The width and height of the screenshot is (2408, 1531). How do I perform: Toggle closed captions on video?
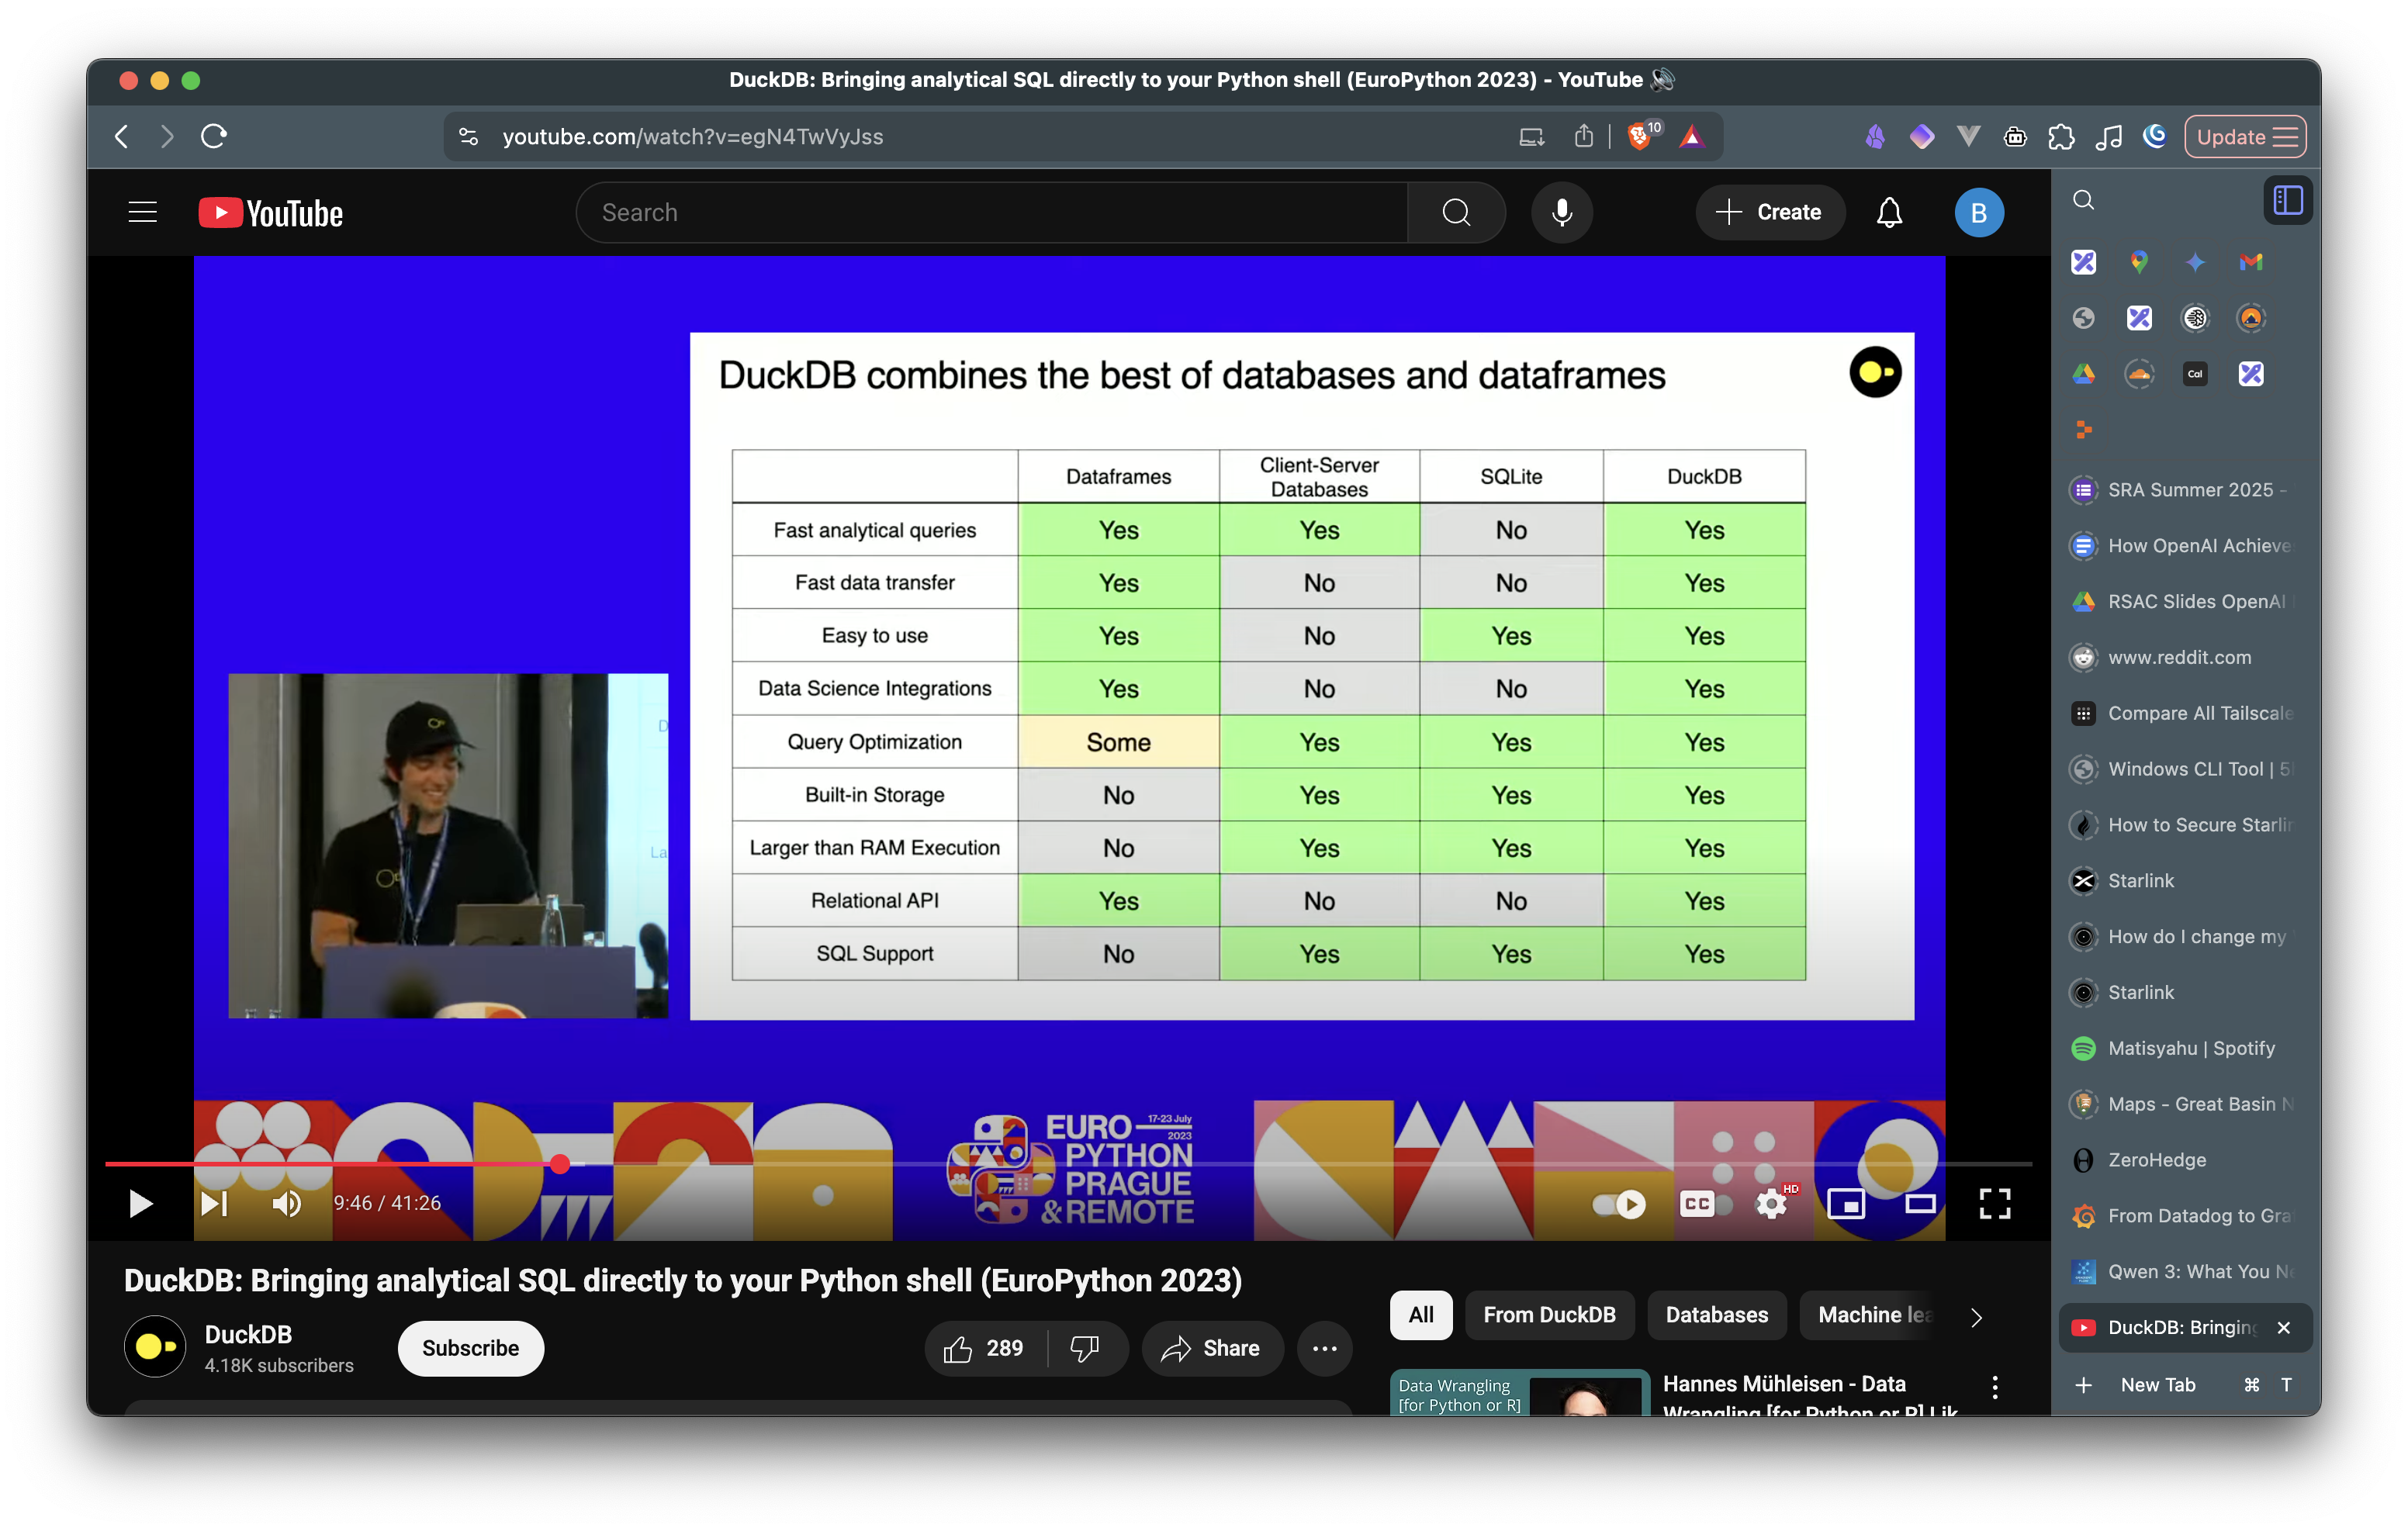[x=1697, y=1204]
